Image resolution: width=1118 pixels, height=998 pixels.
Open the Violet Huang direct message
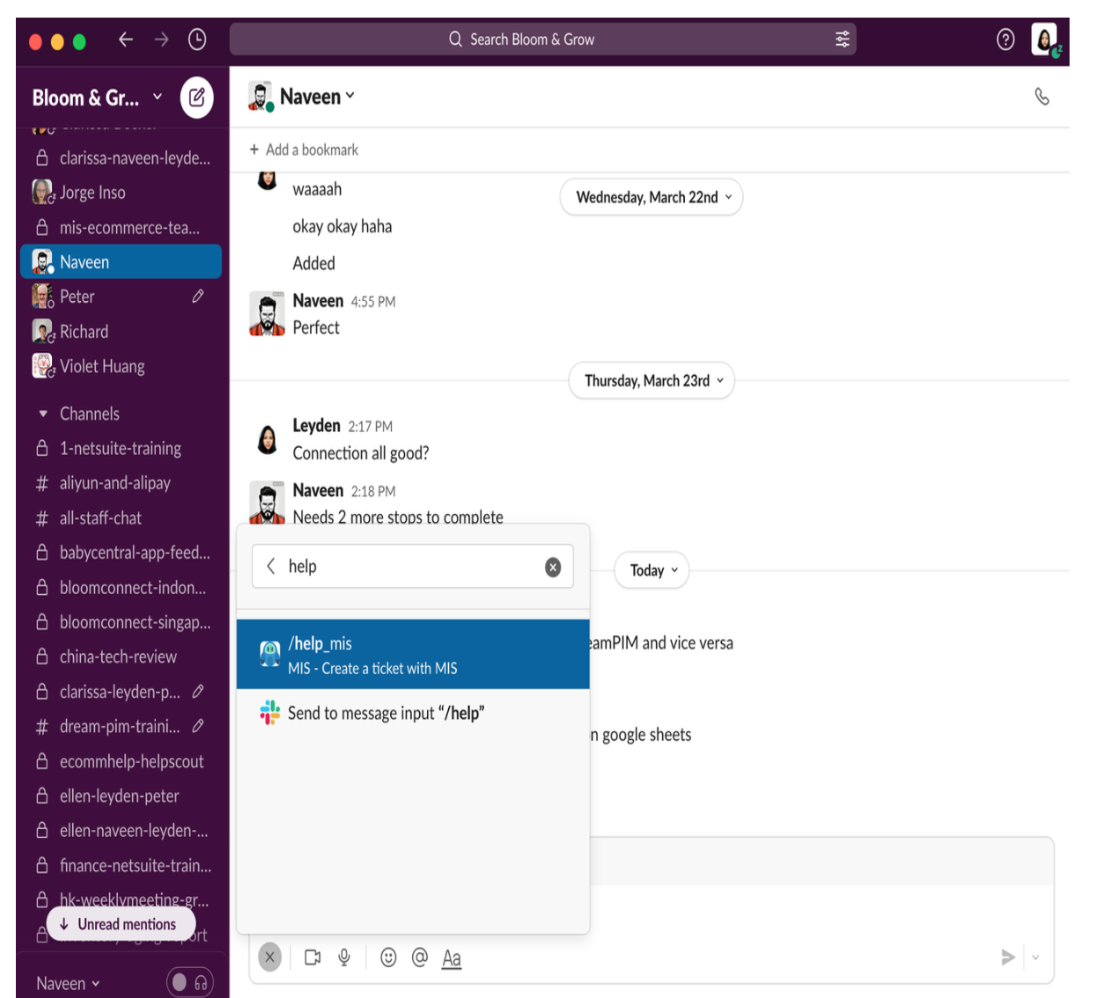[x=121, y=366]
